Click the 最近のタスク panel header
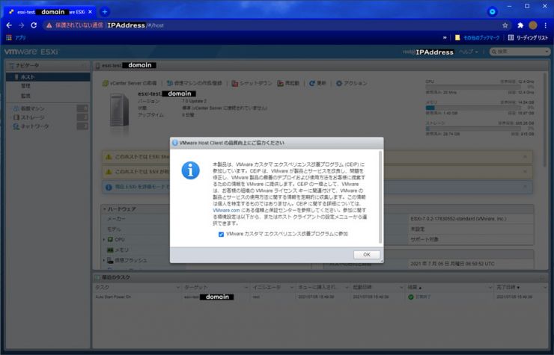The width and height of the screenshot is (554, 355). point(320,277)
